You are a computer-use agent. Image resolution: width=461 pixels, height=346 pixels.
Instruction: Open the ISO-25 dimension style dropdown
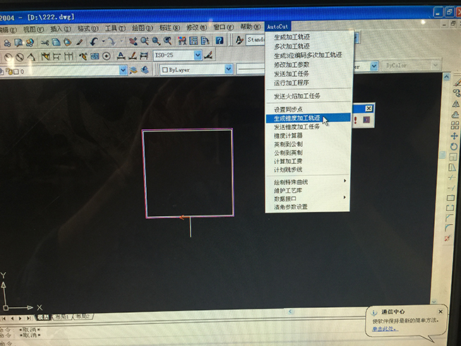pyautogui.click(x=198, y=55)
